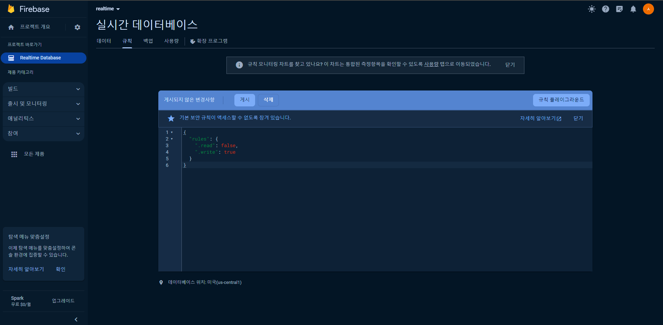Click empty editor area below code
This screenshot has width=663, height=325.
pos(386,220)
